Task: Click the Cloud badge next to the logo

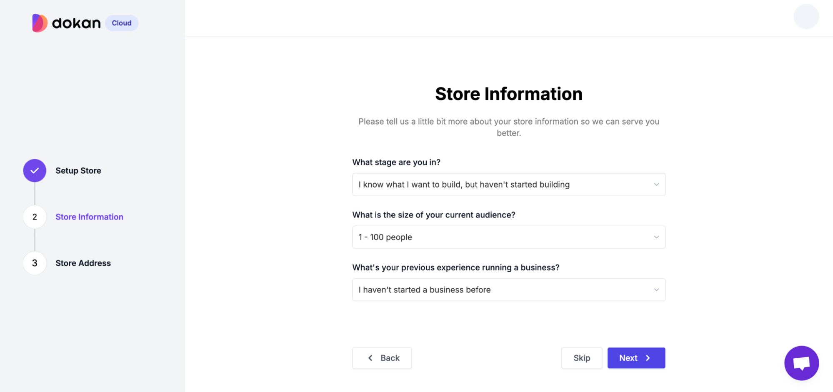Action: pos(122,23)
